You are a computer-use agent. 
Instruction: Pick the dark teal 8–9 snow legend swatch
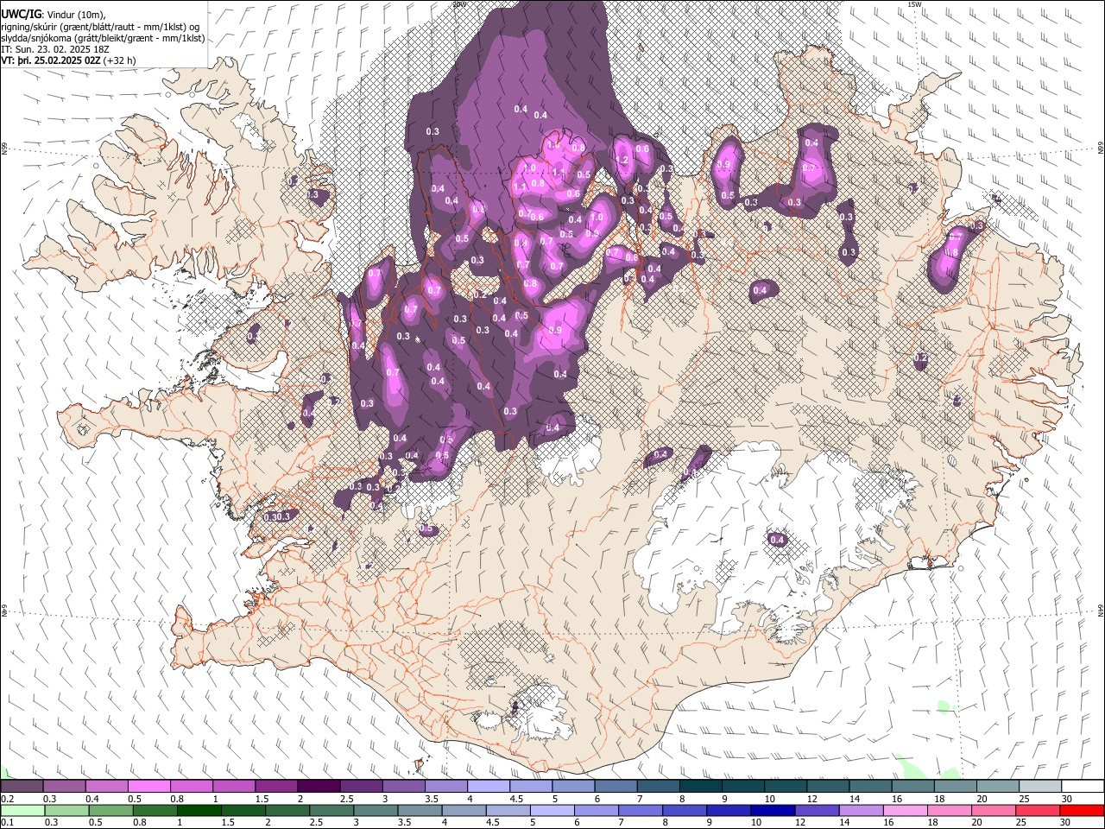[701, 786]
